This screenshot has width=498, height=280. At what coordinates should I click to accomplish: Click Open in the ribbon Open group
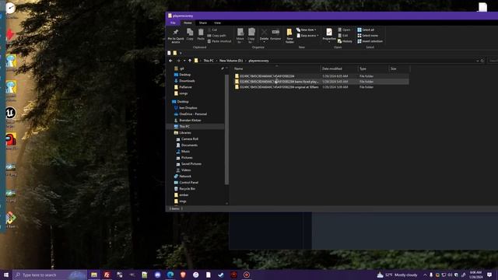pos(344,30)
